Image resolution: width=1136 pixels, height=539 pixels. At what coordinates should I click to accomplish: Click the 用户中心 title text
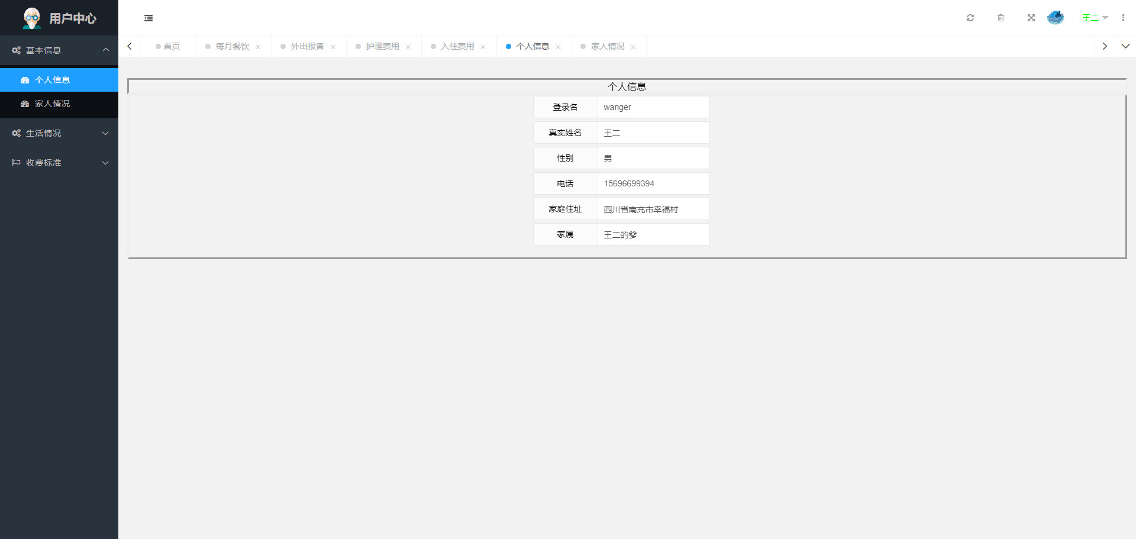coord(73,18)
